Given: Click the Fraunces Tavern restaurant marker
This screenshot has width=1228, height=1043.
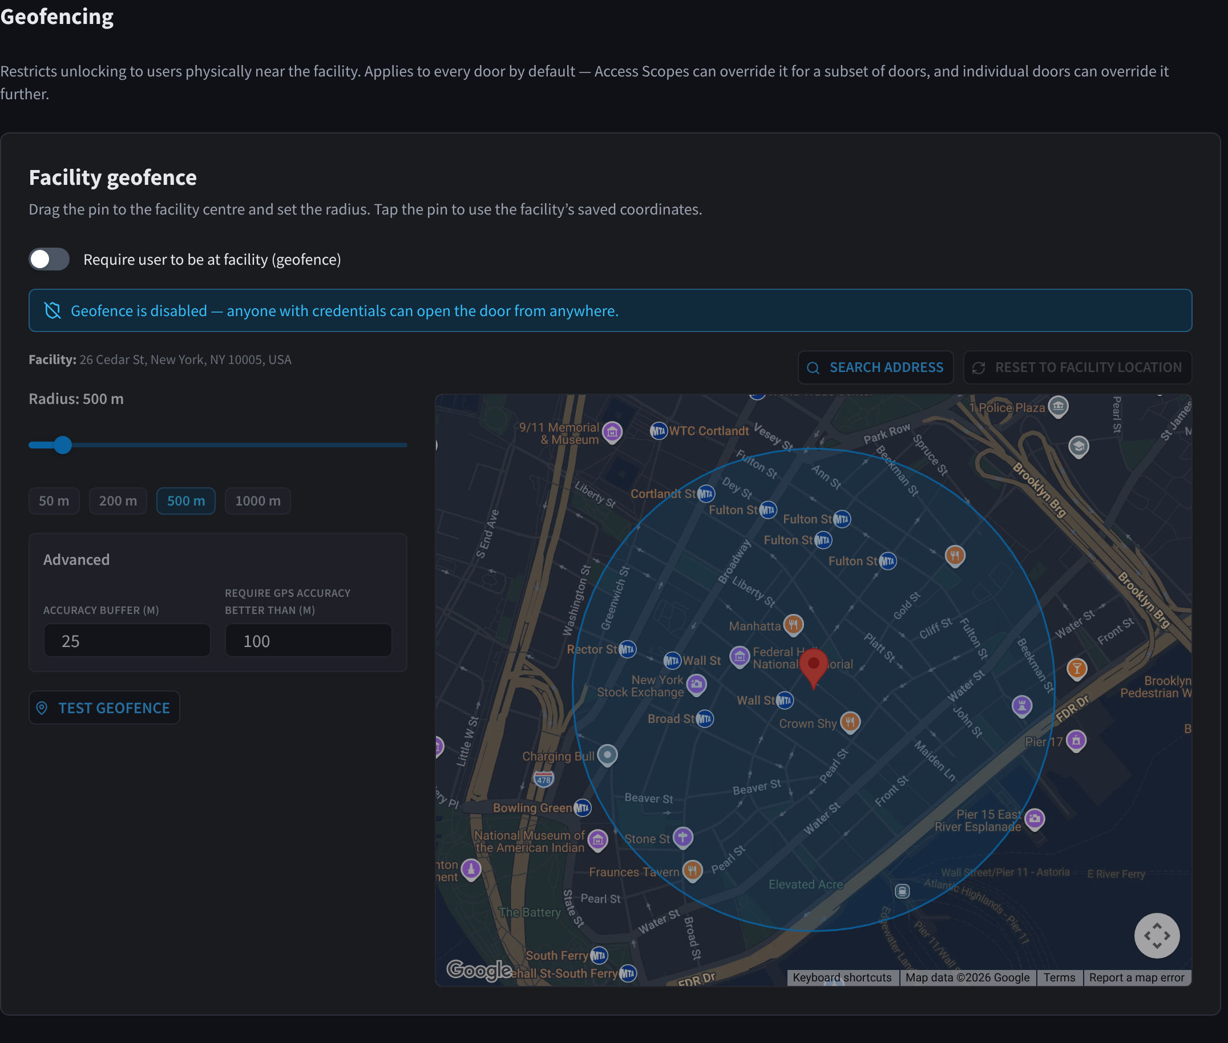Looking at the screenshot, I should pyautogui.click(x=692, y=871).
